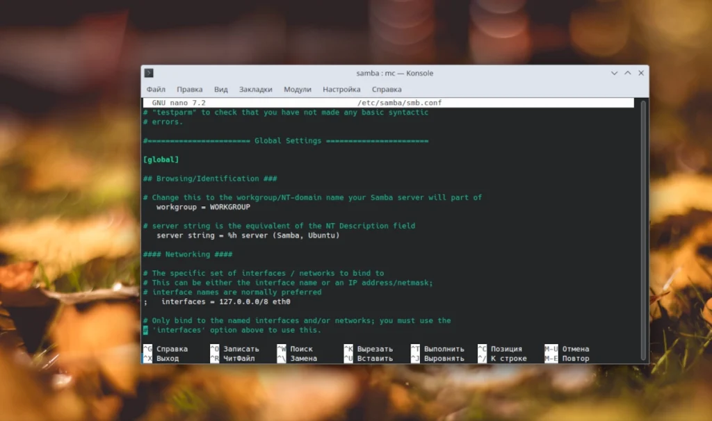The height and width of the screenshot is (421, 712).
Task: Click the 'samba : mc — Konsole' window title
Action: click(395, 73)
